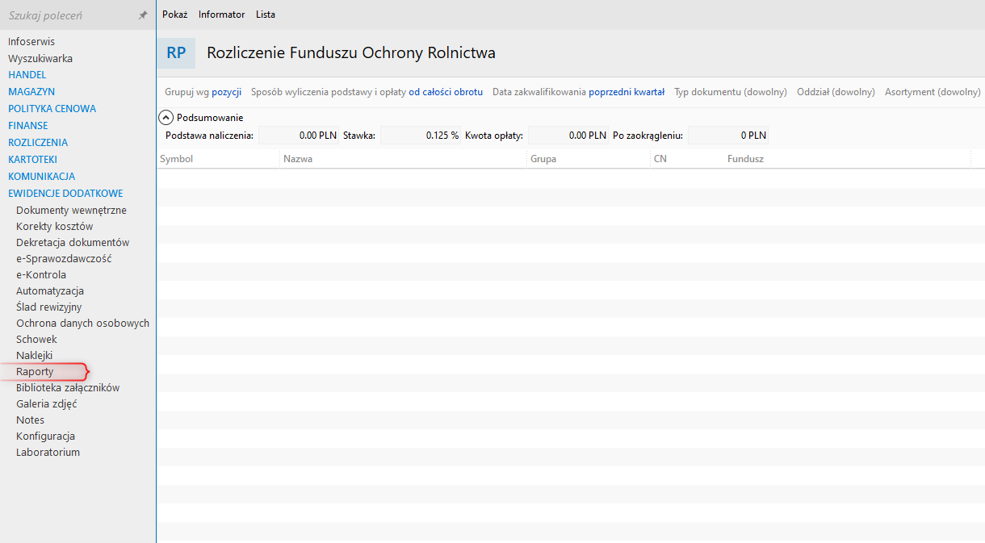Screen dimensions: 985x543
Task: Open Typ dokumentu (dowolny) filter
Action: tap(731, 92)
